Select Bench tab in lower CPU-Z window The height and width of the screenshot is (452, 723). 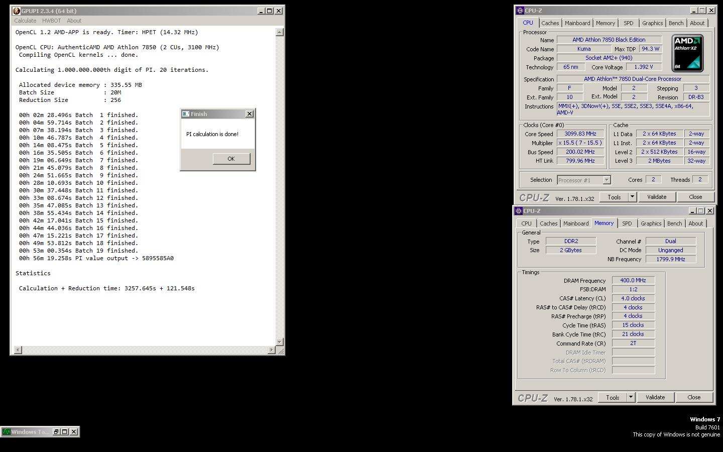click(674, 223)
